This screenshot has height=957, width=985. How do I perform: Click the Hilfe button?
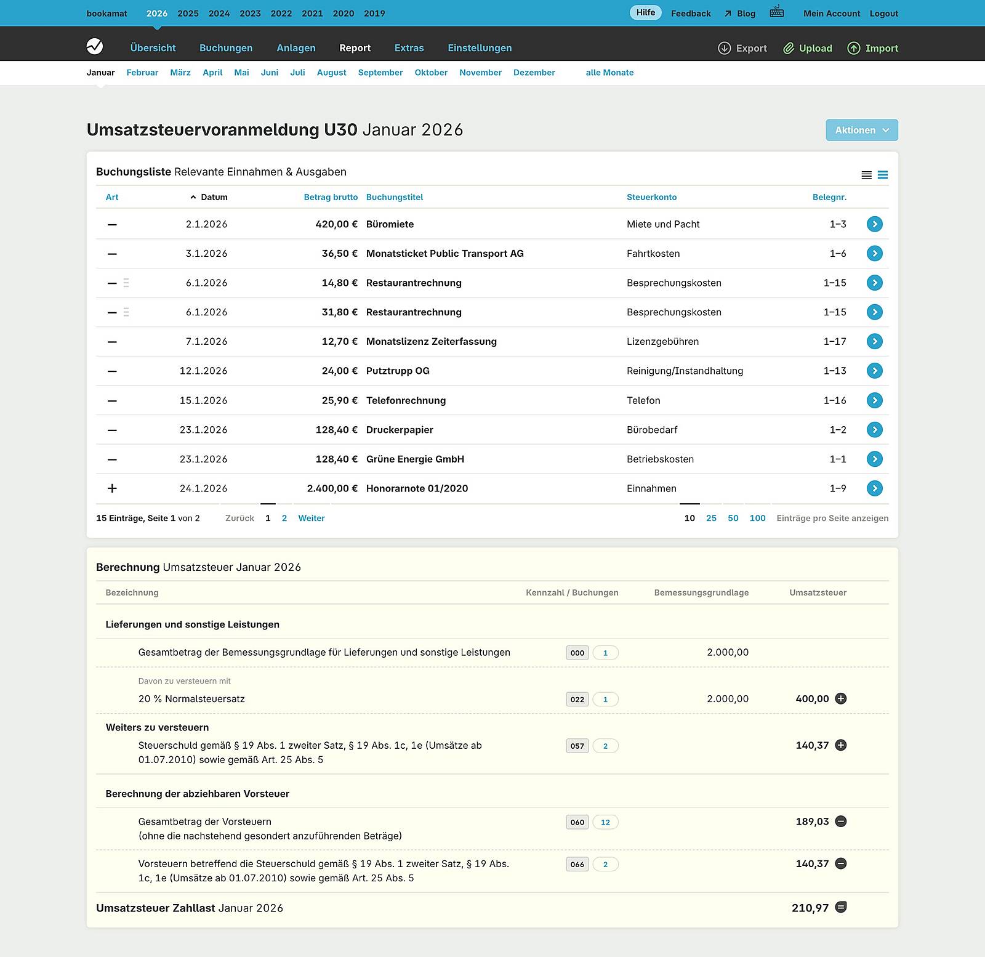click(x=645, y=13)
